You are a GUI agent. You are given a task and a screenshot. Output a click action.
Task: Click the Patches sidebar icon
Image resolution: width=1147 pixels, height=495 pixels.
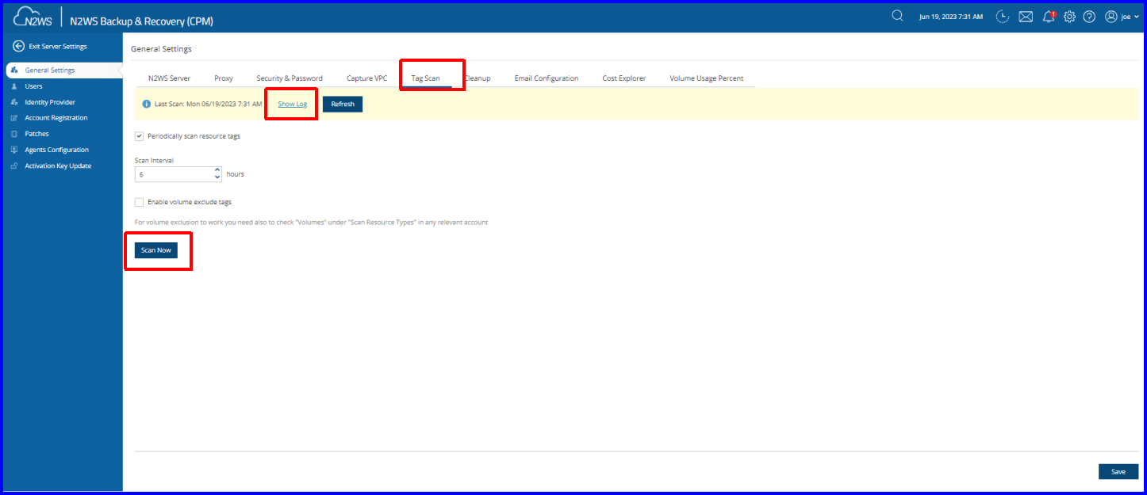pos(14,134)
